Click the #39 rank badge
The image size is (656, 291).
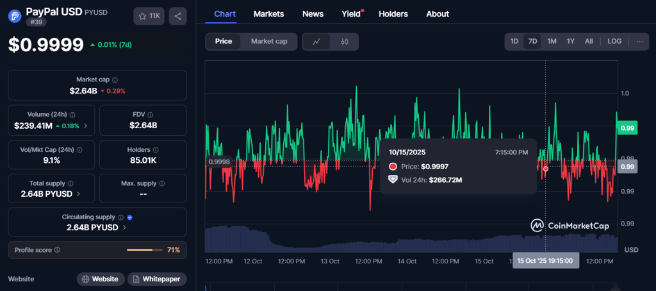(37, 22)
